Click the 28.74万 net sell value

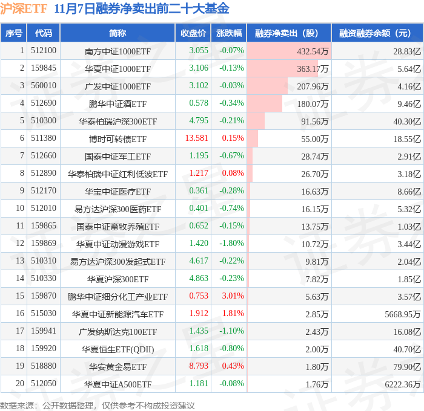point(315,157)
